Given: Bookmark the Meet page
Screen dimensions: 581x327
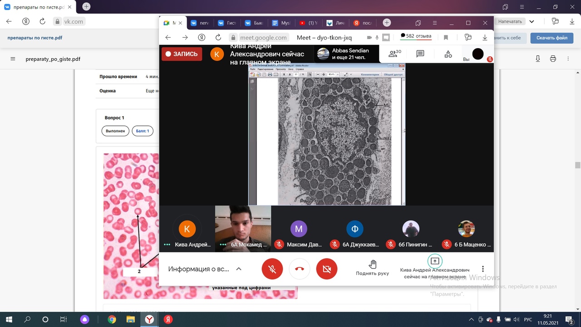Looking at the screenshot, I should click(x=446, y=38).
